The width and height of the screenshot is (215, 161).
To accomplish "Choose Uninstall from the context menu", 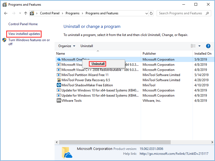I will pos(98,64).
